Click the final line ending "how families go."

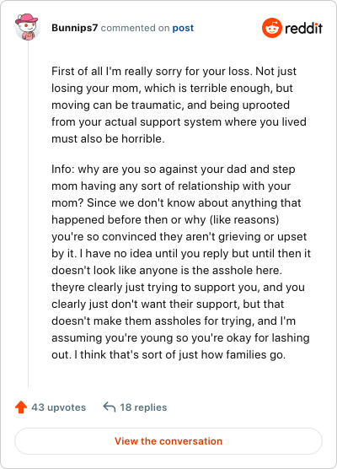click(168, 355)
